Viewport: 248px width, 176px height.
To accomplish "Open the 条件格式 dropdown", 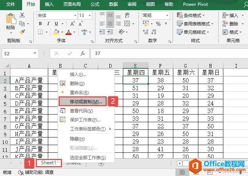I will pyautogui.click(x=191, y=15).
